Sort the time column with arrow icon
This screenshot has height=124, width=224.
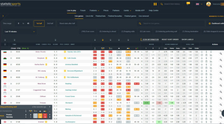click(14, 40)
